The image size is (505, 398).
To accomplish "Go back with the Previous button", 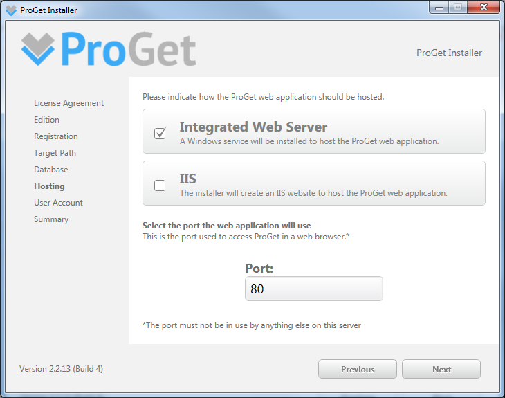I will pos(358,369).
